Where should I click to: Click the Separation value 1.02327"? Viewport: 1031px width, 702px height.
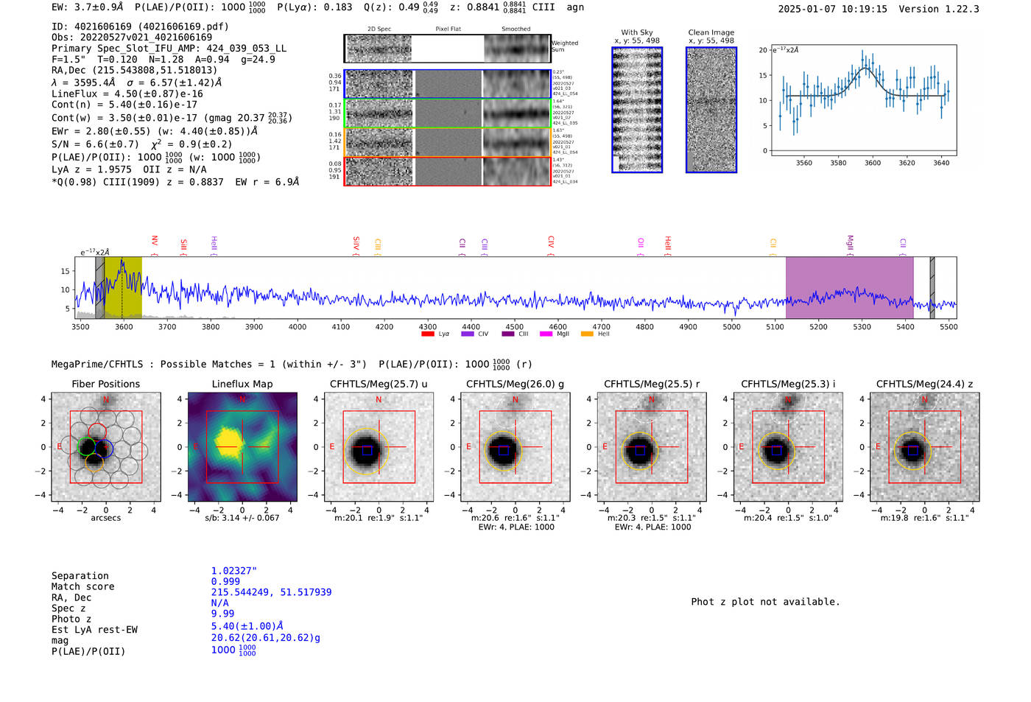coord(234,571)
